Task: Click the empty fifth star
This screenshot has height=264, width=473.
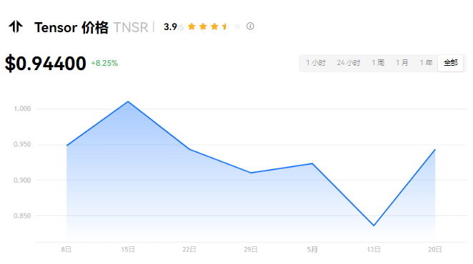Action: (237, 26)
